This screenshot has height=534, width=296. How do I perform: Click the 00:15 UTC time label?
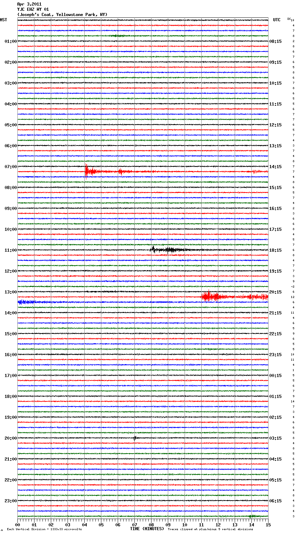(275, 376)
